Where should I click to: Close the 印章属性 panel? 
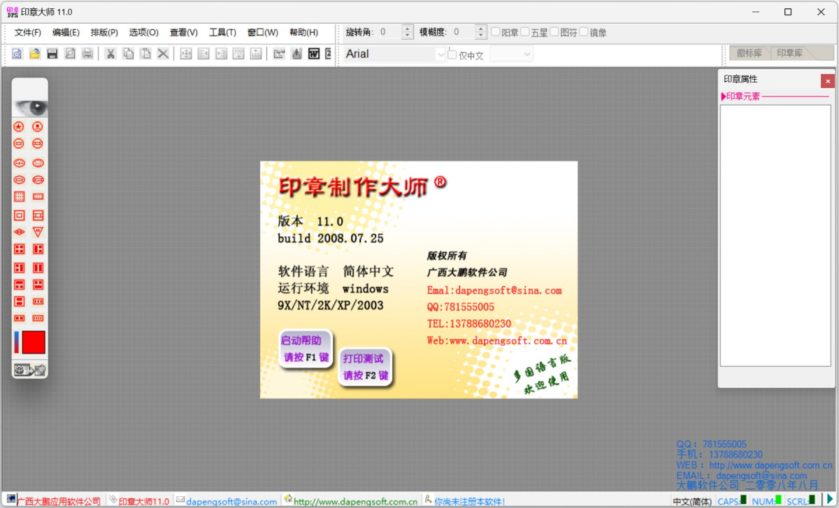[x=828, y=81]
